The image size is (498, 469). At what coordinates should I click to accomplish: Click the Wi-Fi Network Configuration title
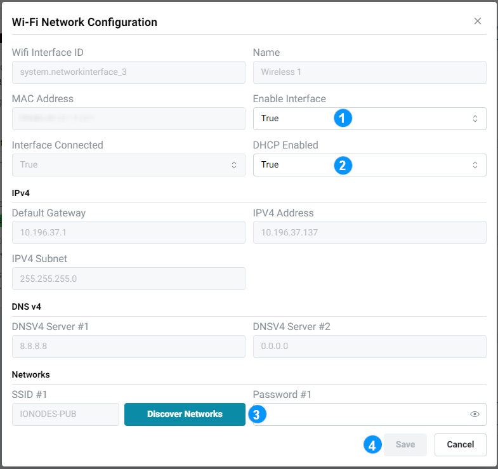84,22
